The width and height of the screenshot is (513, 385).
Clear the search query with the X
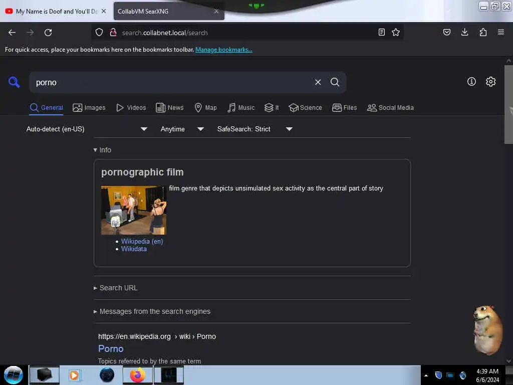(318, 82)
